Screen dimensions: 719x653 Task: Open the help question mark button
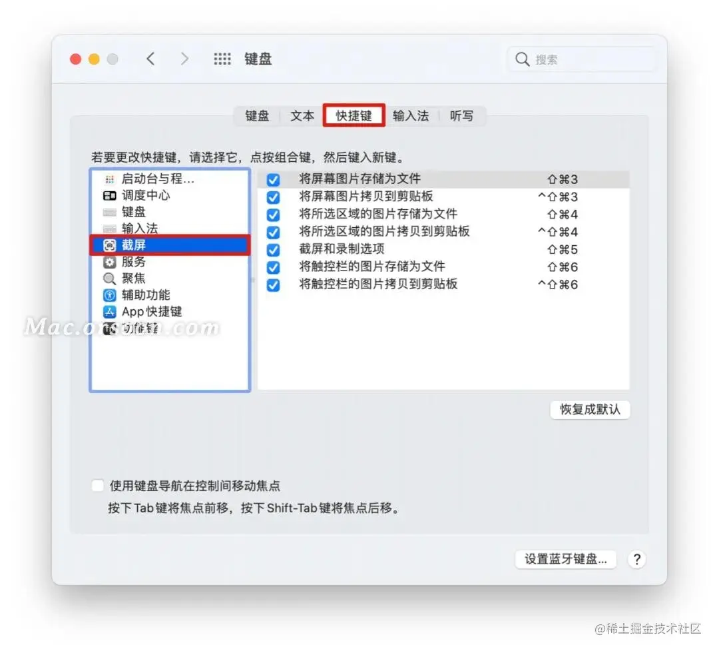pyautogui.click(x=637, y=560)
